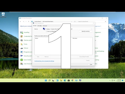Click the Control Panel forward arrow
The height and width of the screenshot is (94, 125).
[23, 21]
